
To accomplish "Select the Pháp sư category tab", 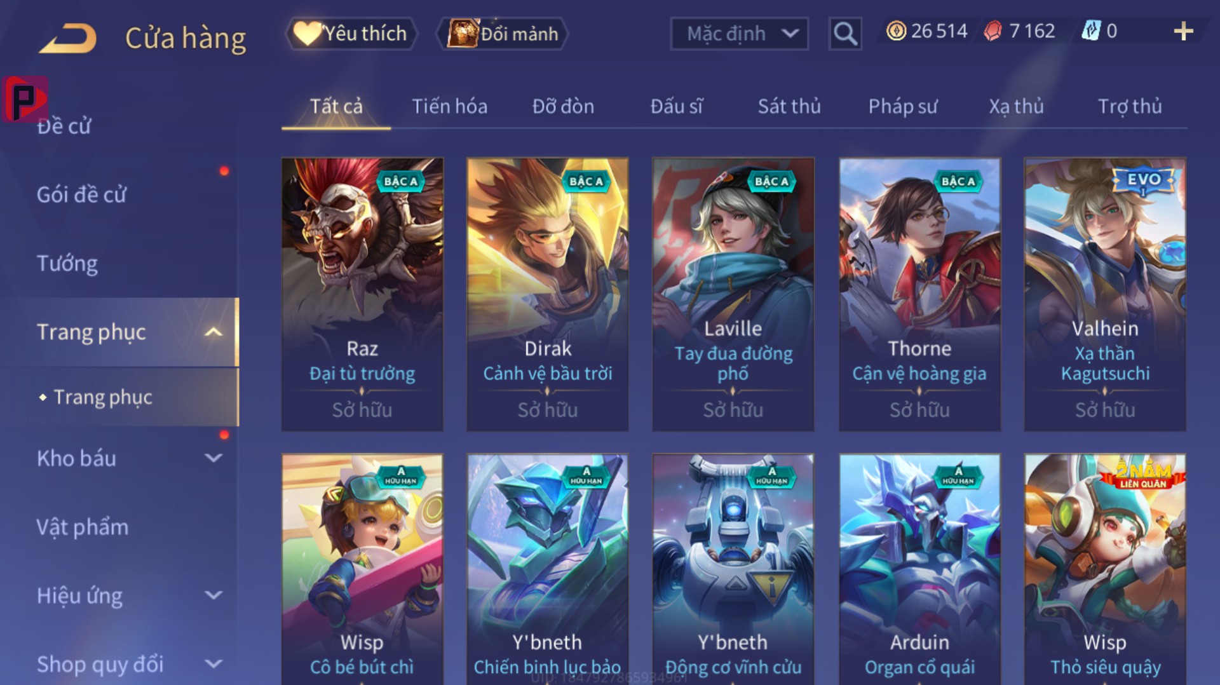I will (x=902, y=106).
